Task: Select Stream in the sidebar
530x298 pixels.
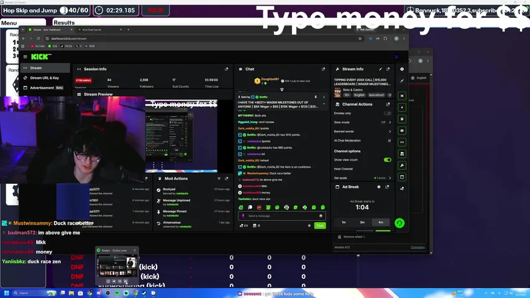Action: pos(45,68)
